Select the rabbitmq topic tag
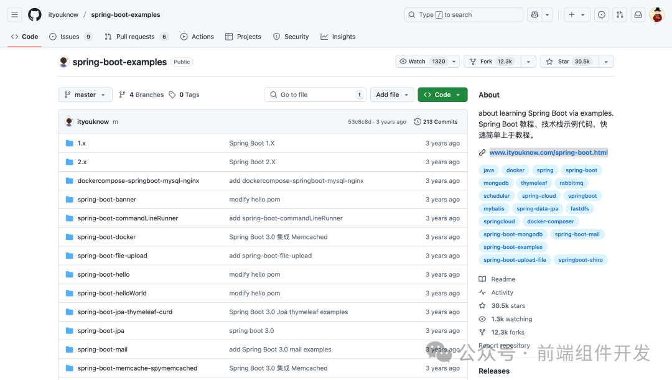Screen dimensions: 672x380 (x=571, y=183)
